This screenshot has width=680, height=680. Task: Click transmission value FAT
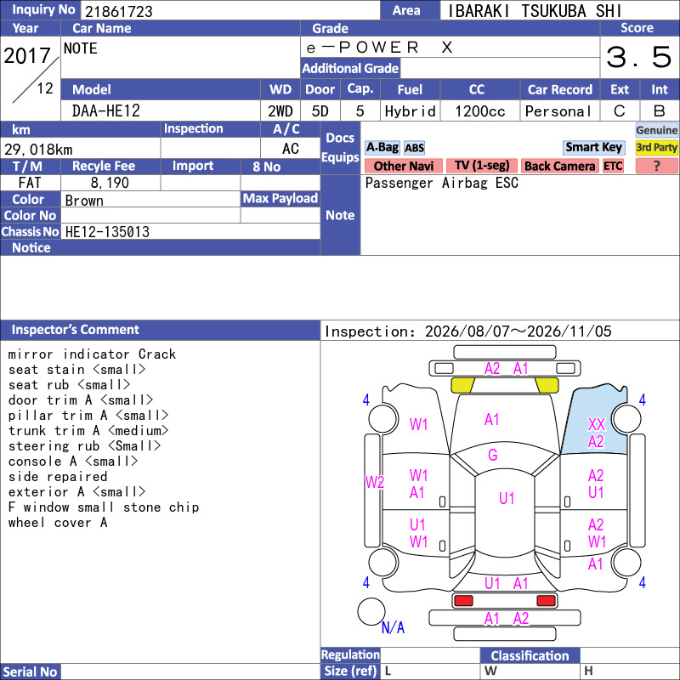pos(30,183)
